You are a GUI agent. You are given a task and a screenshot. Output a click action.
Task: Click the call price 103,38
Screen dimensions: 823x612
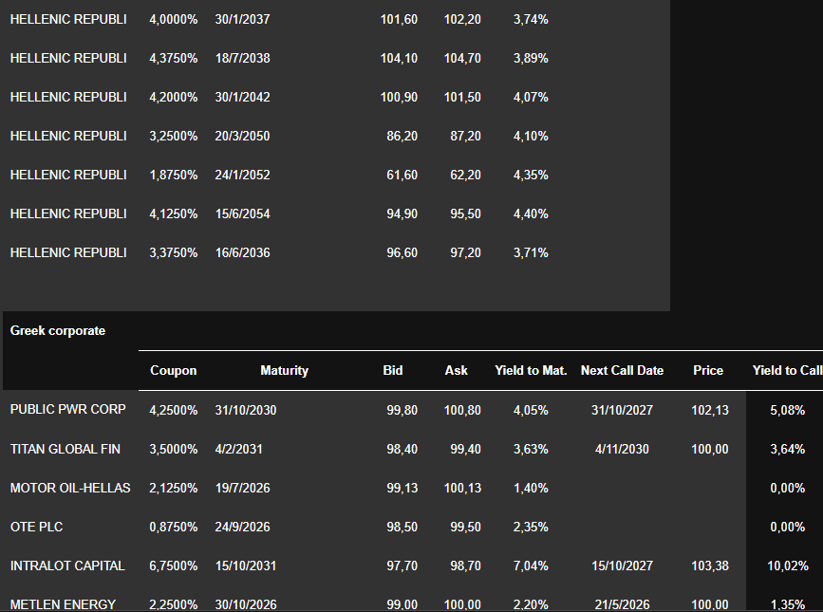click(710, 566)
